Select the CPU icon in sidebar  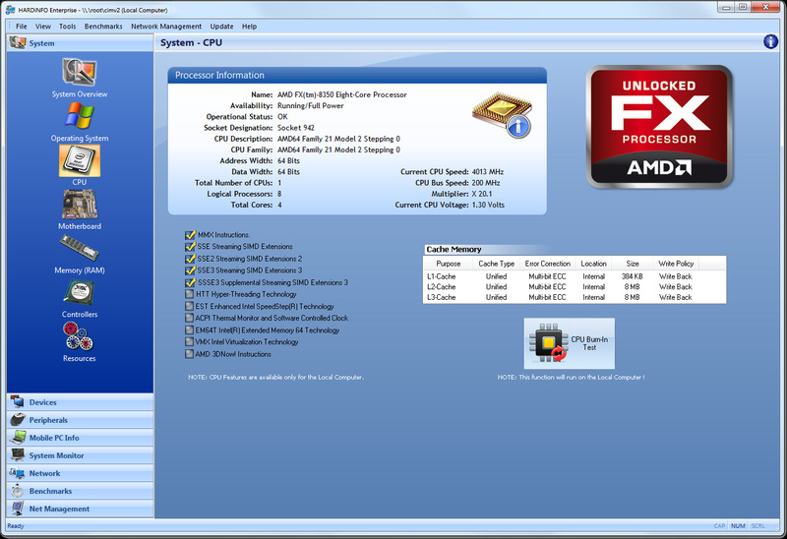click(x=80, y=160)
